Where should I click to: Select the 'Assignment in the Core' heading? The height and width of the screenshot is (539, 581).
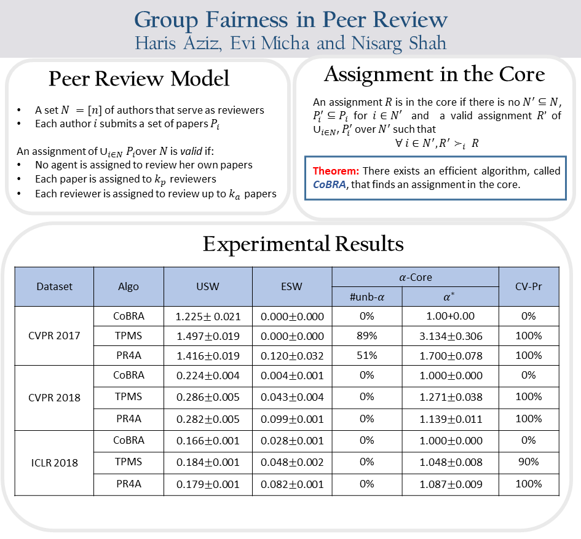point(434,74)
